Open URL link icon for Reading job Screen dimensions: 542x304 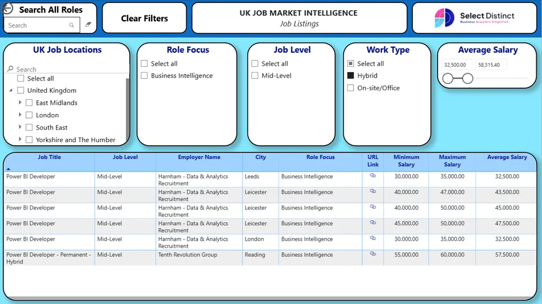[372, 253]
